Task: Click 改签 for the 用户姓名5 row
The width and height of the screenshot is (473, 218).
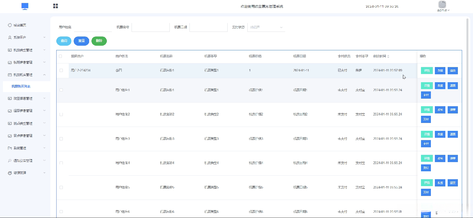Action: tap(440, 183)
